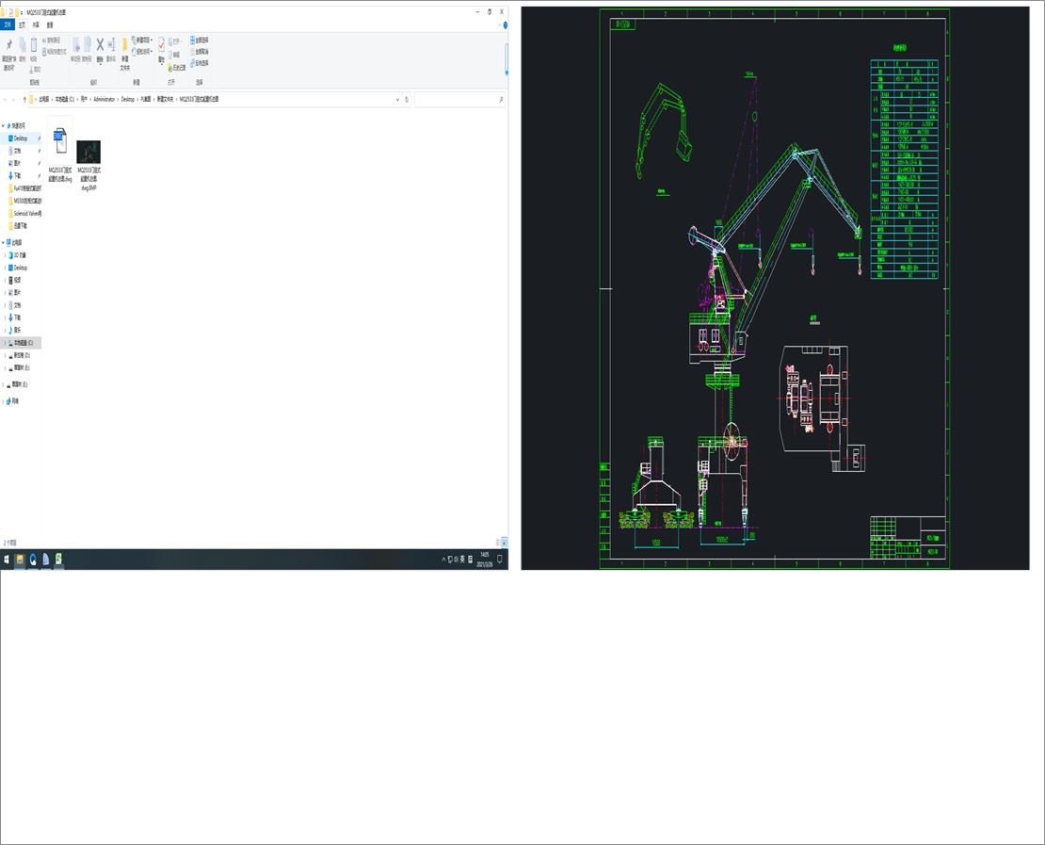Click the Rename icon in the ribbon
Viewport: 1045px width, 845px height.
[112, 42]
